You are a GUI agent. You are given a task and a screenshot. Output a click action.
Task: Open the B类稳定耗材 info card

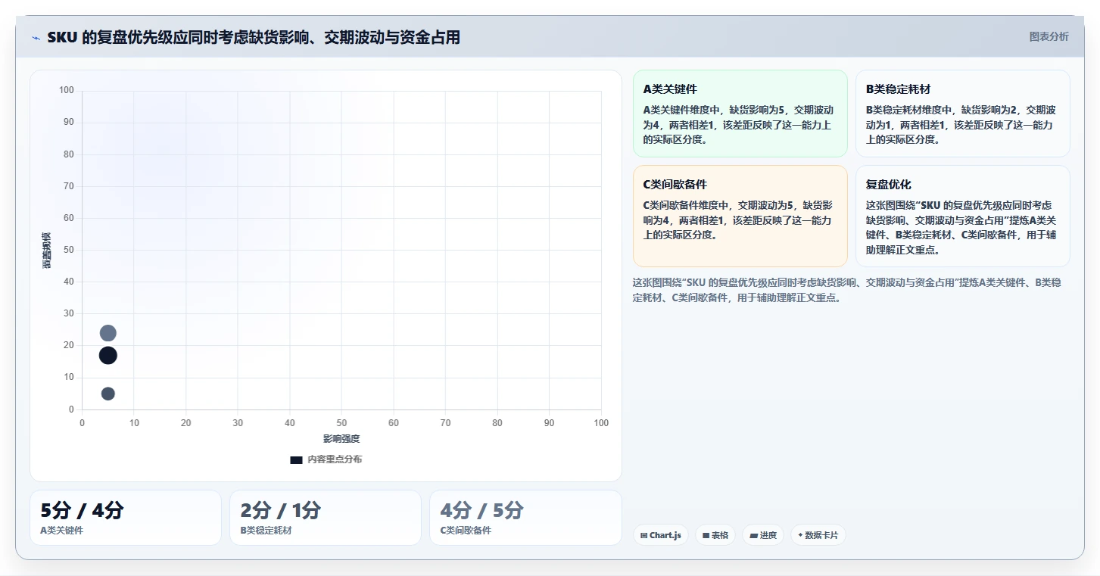[x=962, y=114]
